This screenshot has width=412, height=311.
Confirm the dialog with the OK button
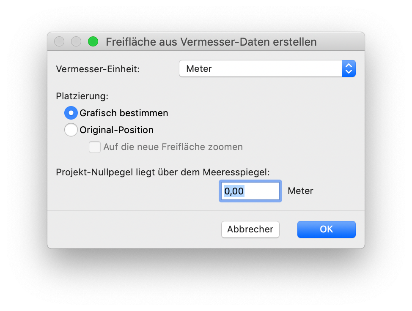[x=326, y=229]
